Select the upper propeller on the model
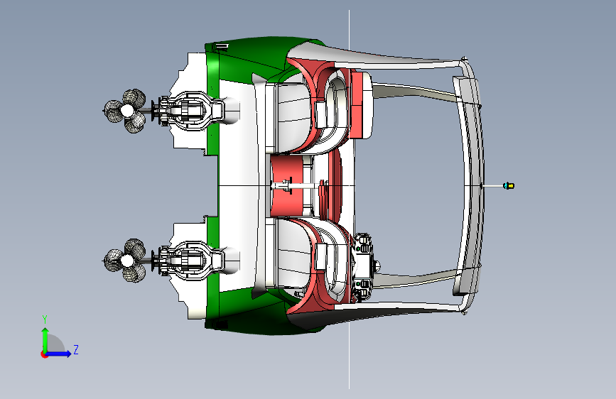The height and width of the screenshot is (399, 616). tap(126, 111)
